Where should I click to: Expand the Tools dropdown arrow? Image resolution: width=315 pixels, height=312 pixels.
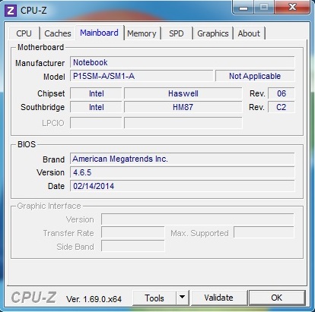[183, 298]
